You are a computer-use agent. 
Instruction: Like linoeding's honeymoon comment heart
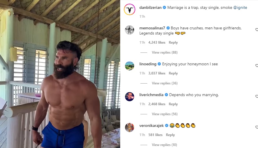[257, 66]
